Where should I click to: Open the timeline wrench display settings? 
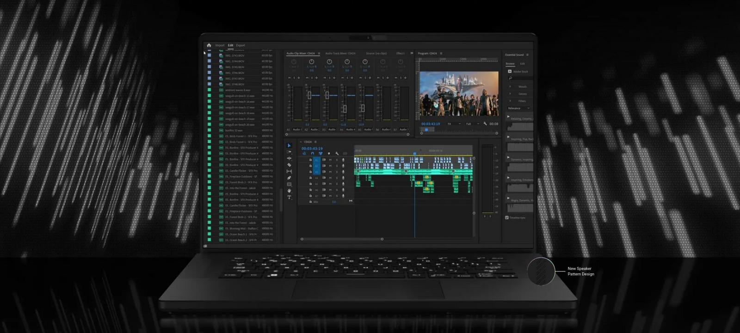tap(337, 154)
